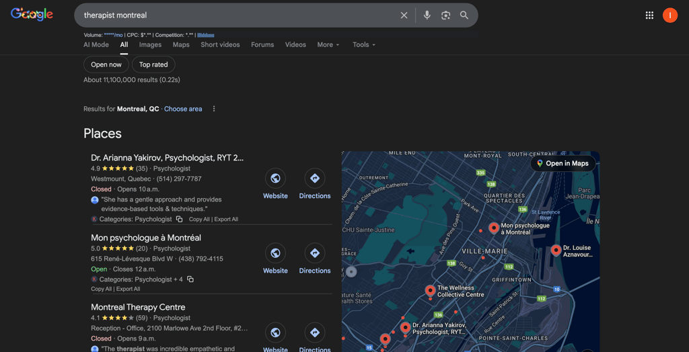
Task: Click the Choose area link
Action: point(183,109)
